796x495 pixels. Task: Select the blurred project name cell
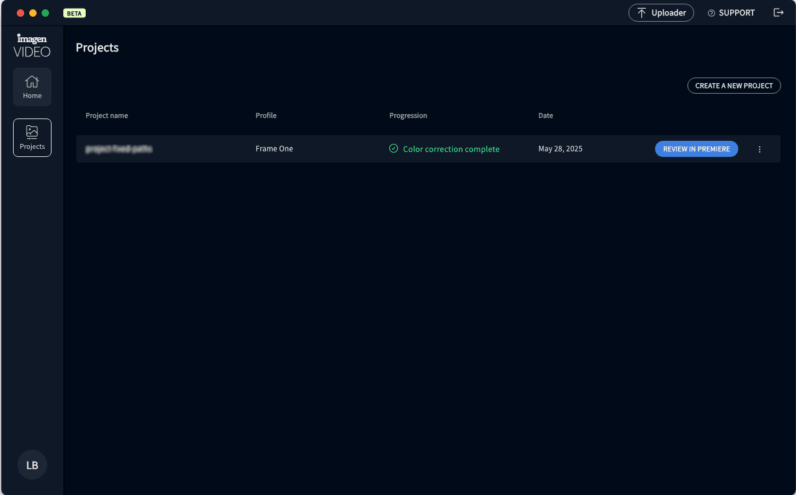tap(119, 149)
